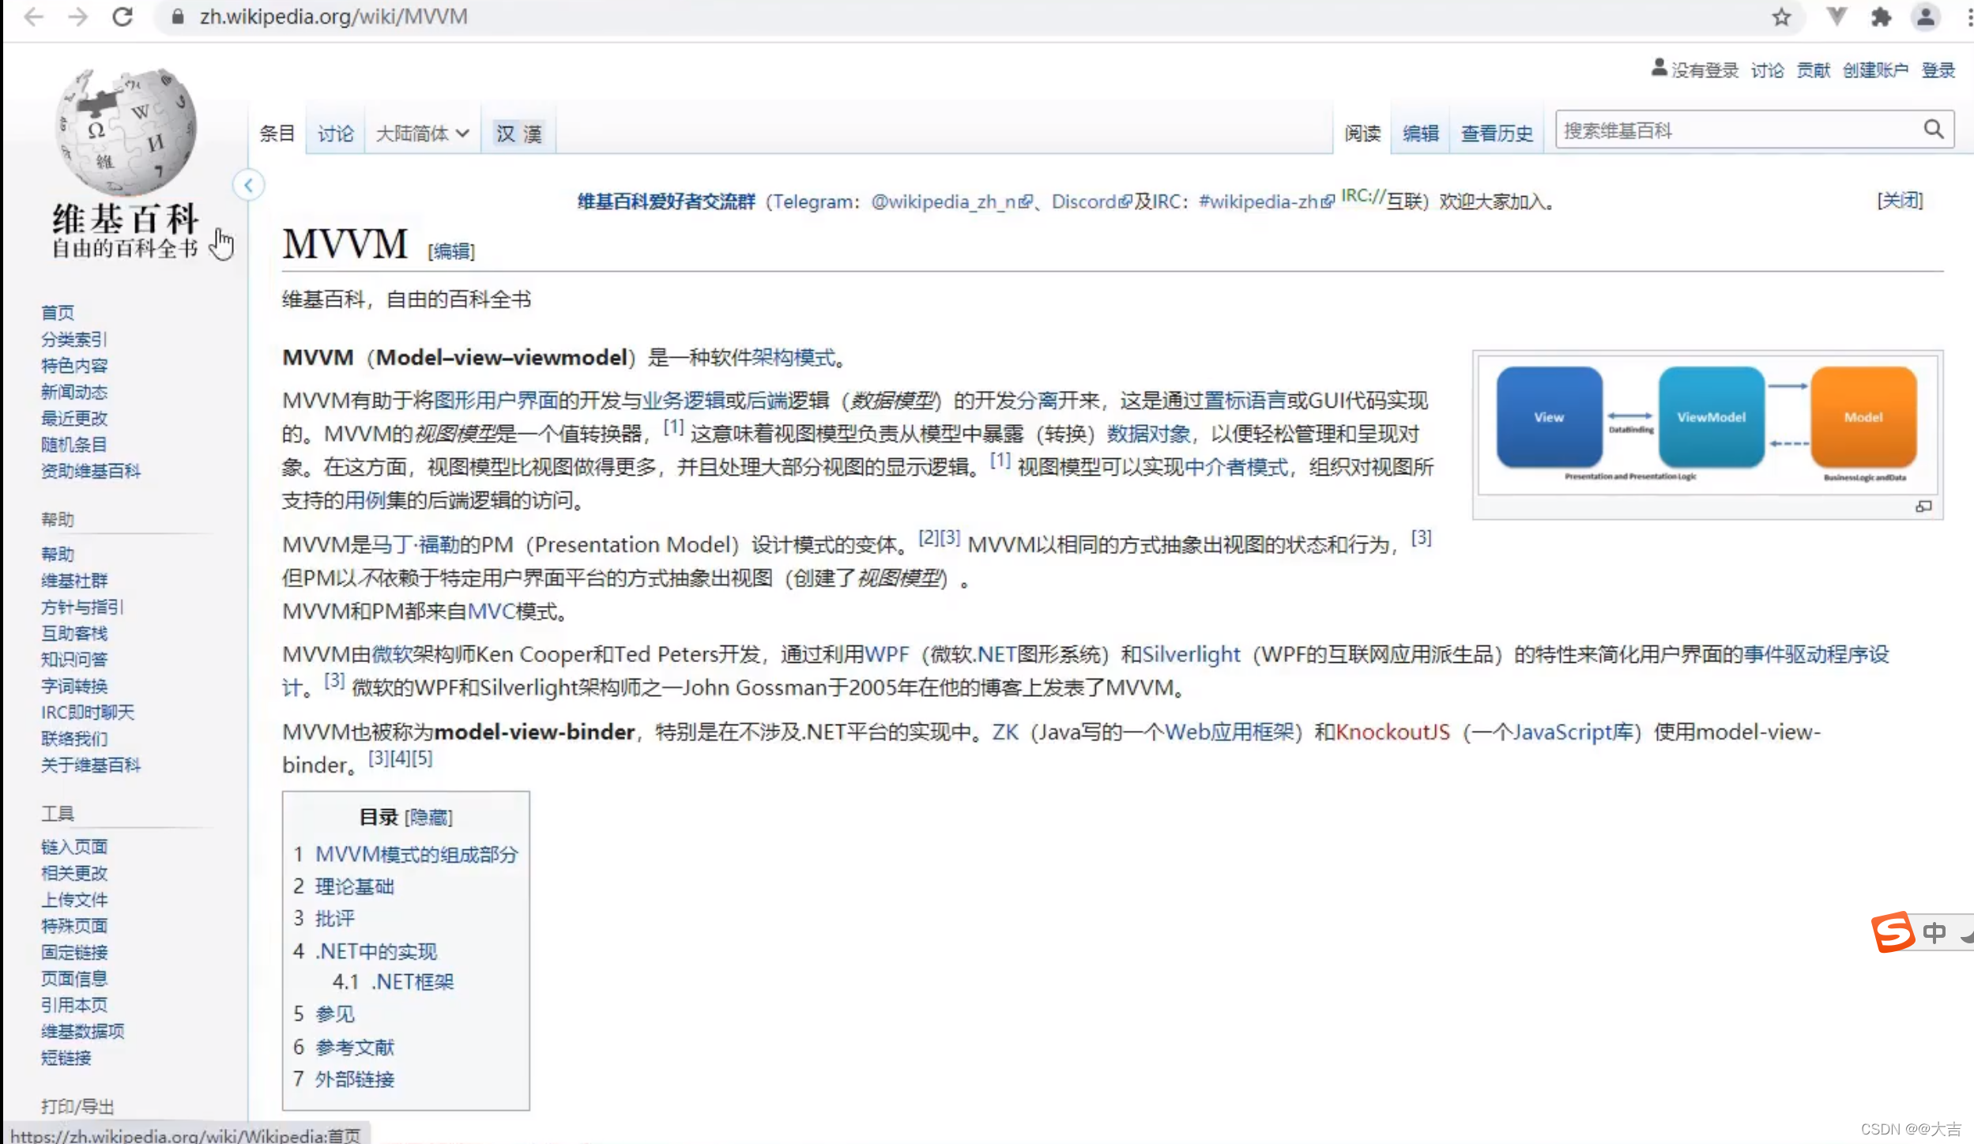Screen dimensions: 1974x1144
Task: Jump to contents item 理论基础
Action: 354,886
